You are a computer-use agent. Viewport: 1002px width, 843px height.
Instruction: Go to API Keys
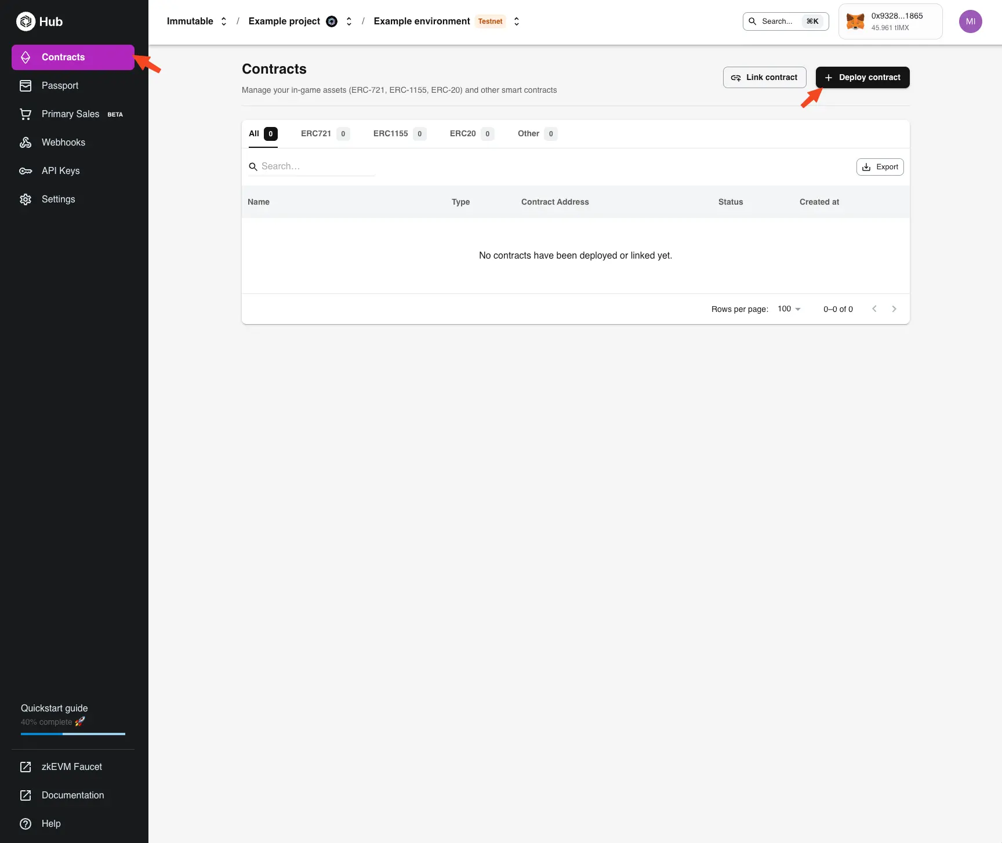pos(61,170)
